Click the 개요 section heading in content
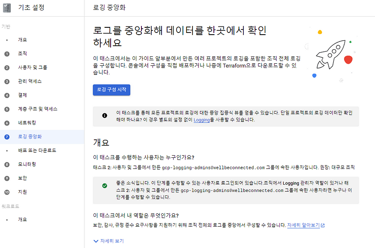The height and width of the screenshot is (248, 375). click(101, 143)
